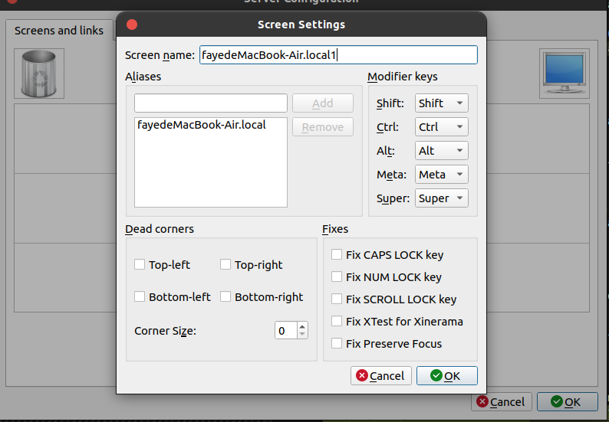Click the Remove alias button

pyautogui.click(x=323, y=127)
